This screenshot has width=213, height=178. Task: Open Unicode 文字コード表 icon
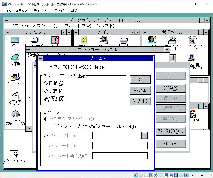(x=15, y=115)
